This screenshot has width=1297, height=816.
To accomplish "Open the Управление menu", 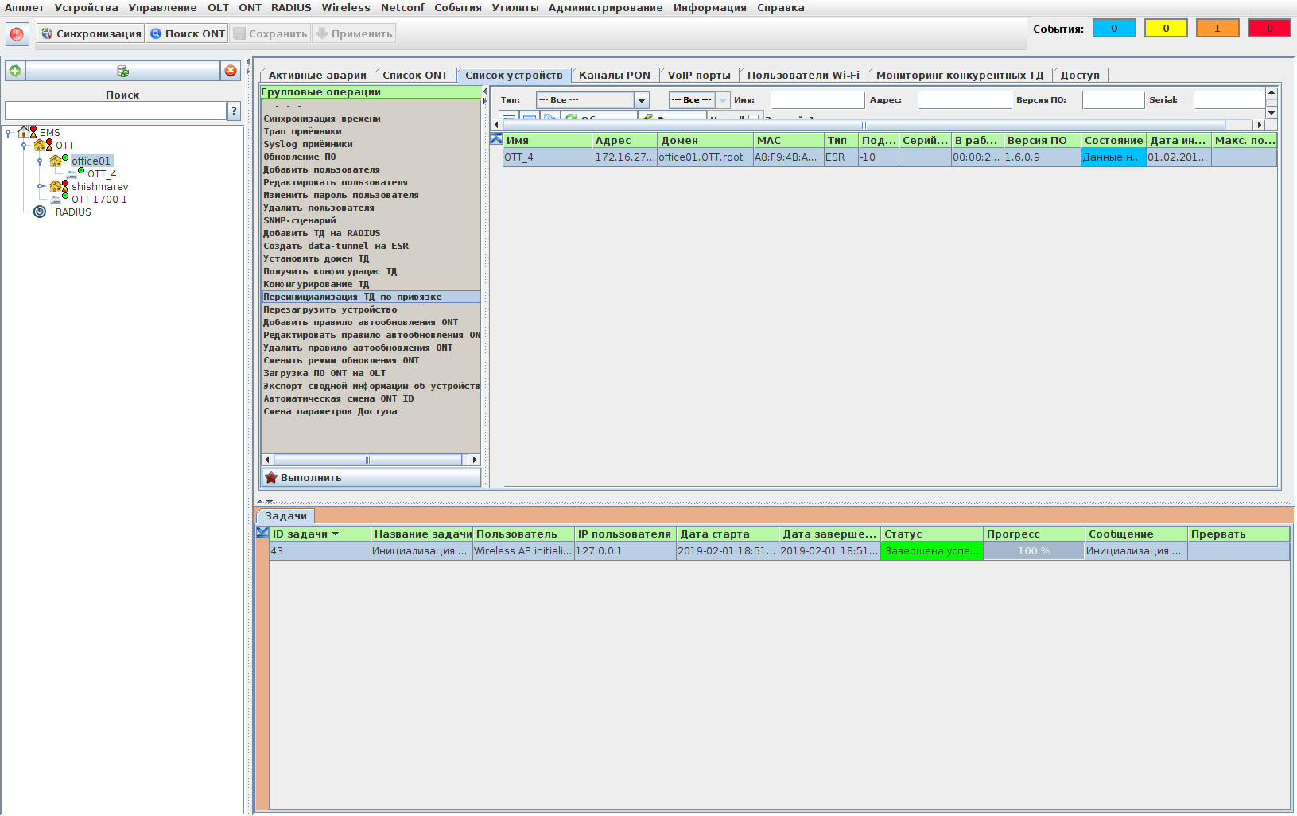I will pos(162,7).
